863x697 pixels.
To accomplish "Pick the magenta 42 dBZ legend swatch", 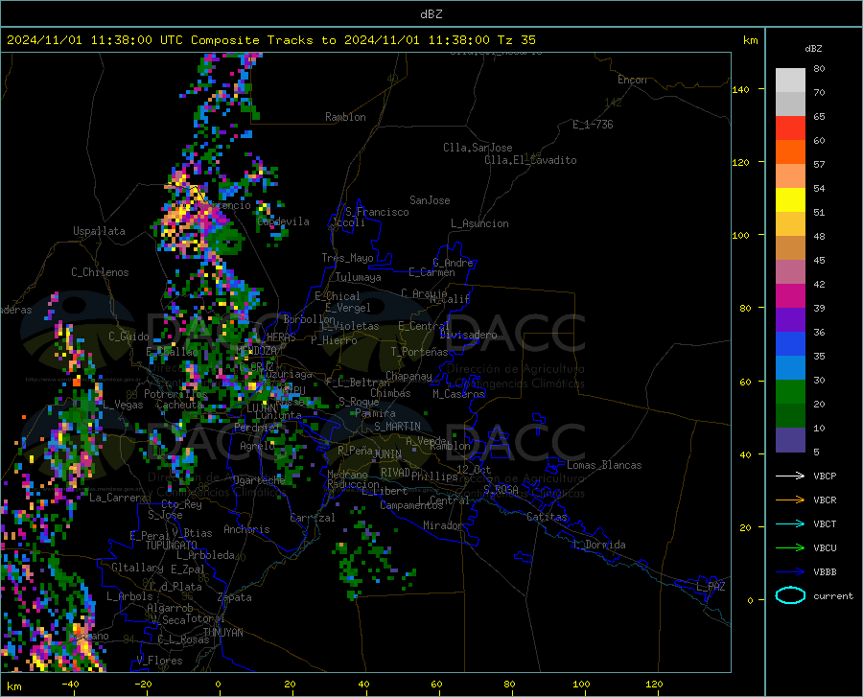I will (x=790, y=296).
